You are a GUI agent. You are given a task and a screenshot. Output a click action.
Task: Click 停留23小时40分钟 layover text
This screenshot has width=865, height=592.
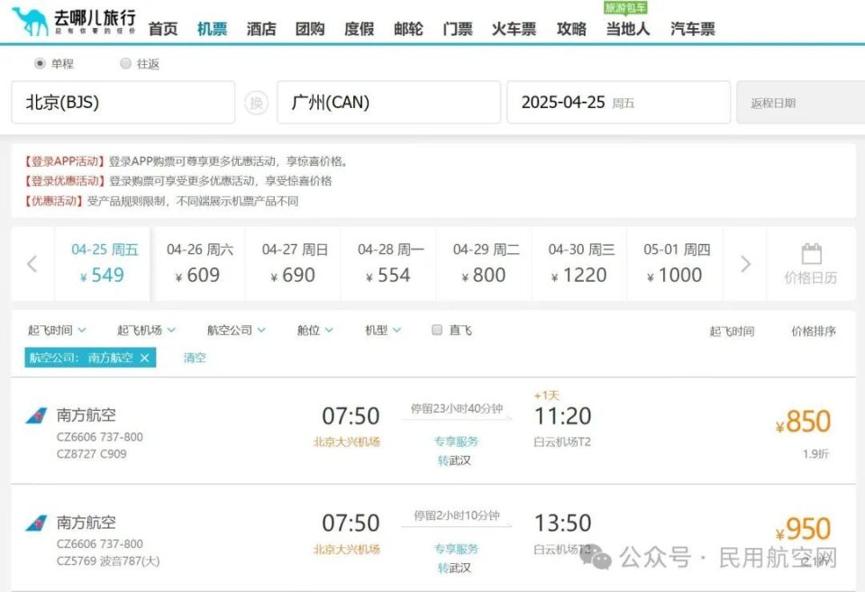457,409
